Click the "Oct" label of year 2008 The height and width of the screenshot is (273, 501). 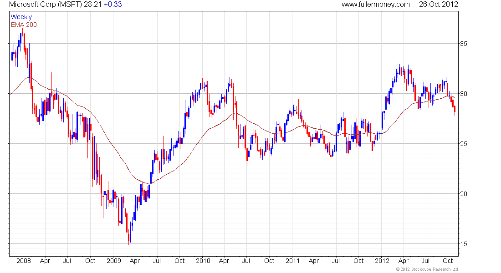click(90, 261)
